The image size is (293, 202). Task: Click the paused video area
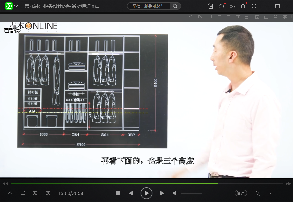146,99
